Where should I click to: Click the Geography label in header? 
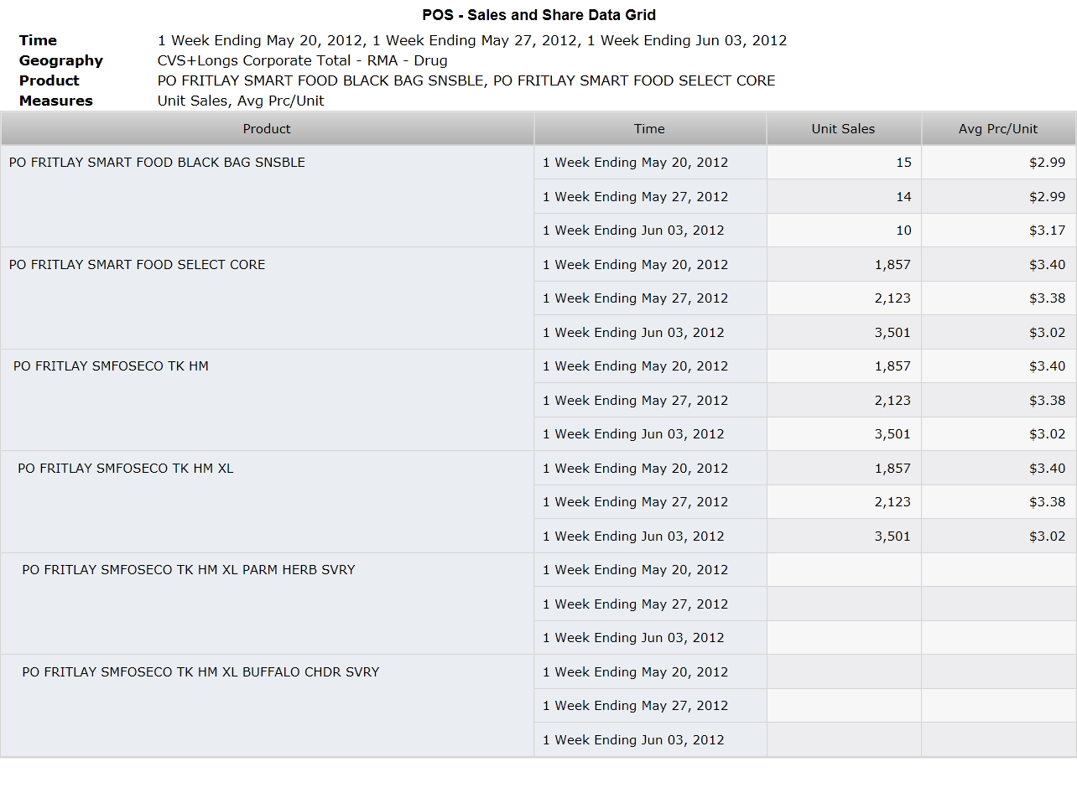pyautogui.click(x=61, y=60)
